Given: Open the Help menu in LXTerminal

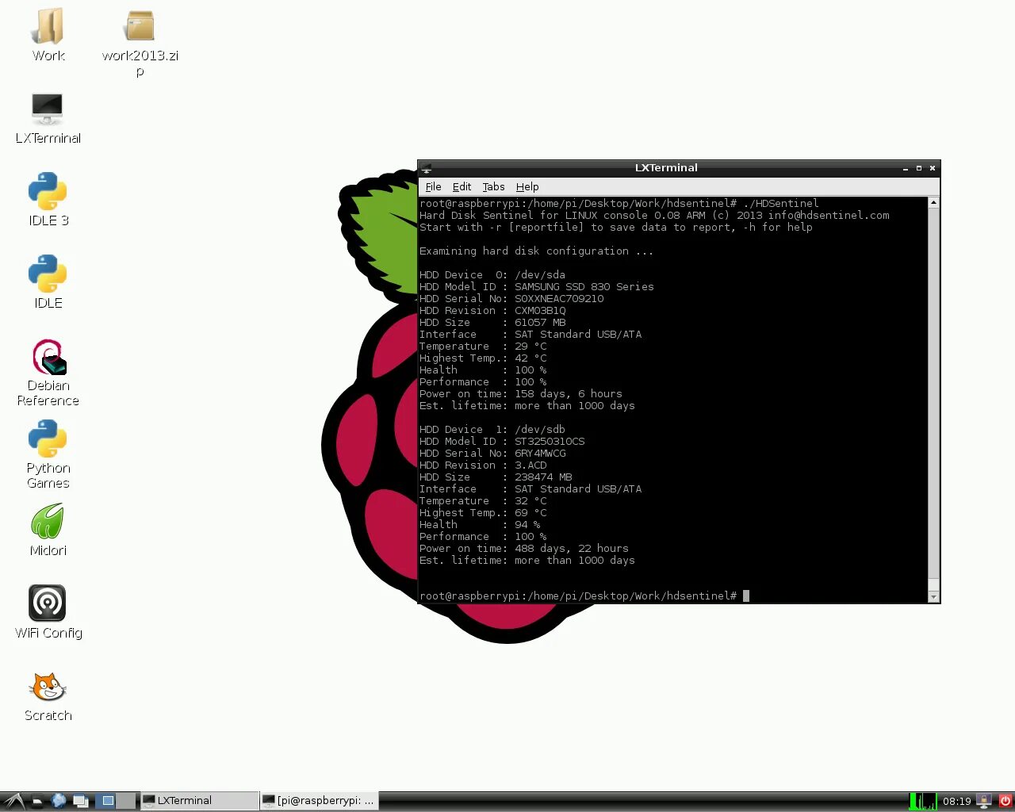Looking at the screenshot, I should (527, 186).
